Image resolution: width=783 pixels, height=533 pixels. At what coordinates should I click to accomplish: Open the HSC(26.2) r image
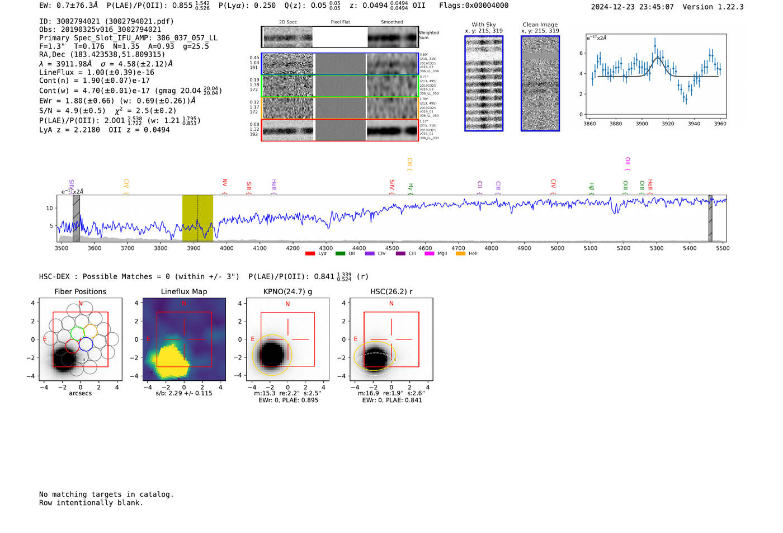(391, 340)
